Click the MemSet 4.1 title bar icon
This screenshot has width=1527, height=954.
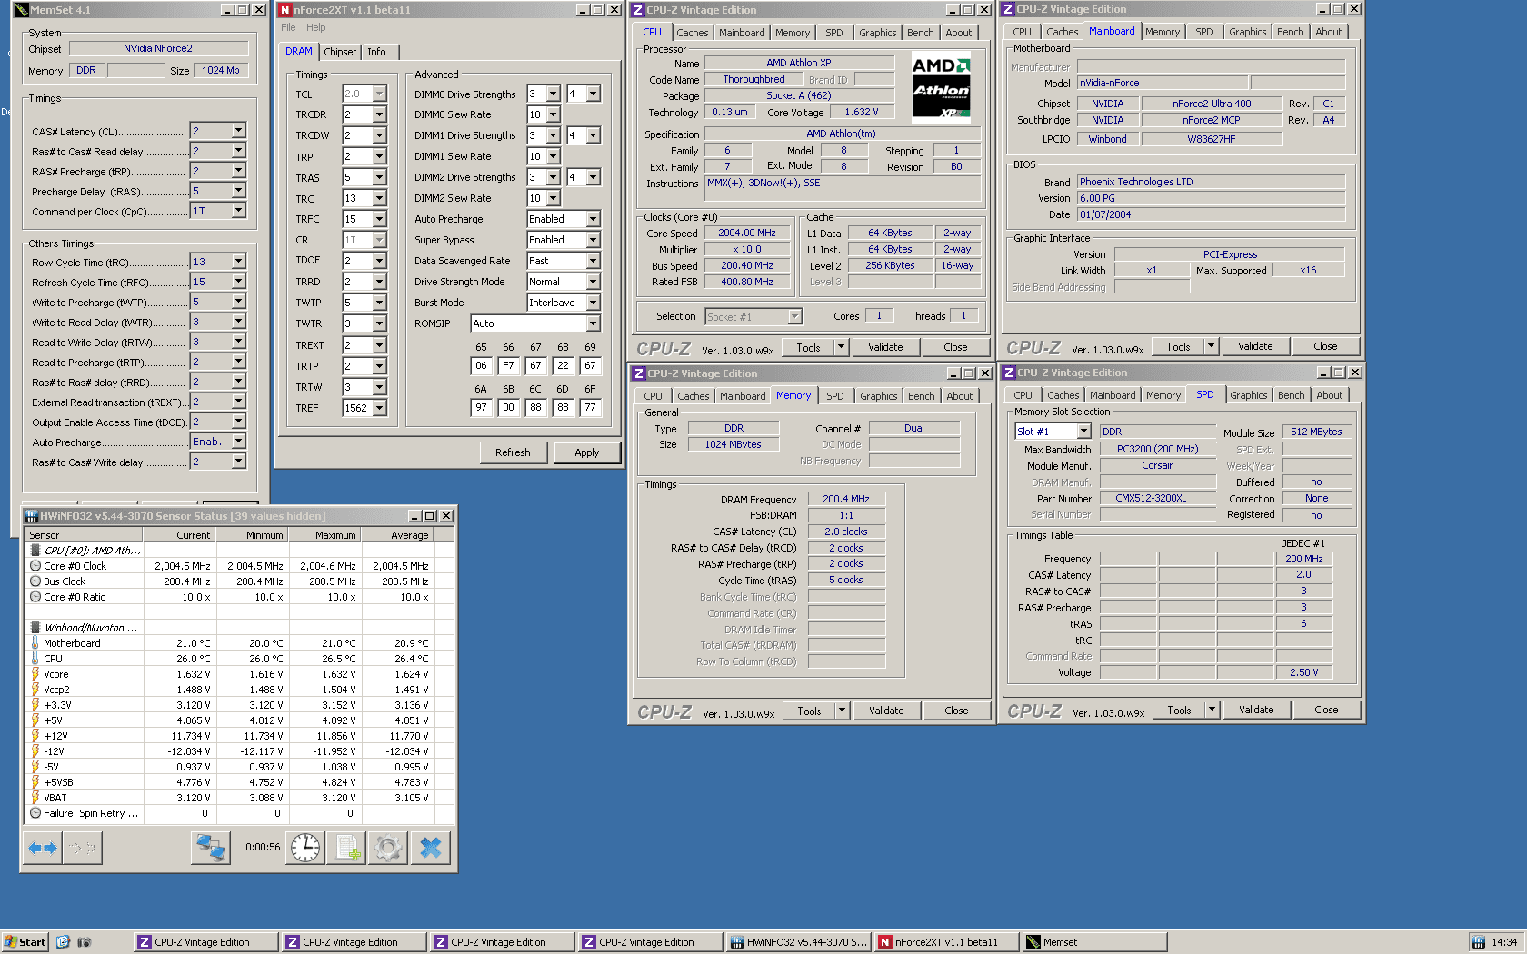tap(21, 10)
